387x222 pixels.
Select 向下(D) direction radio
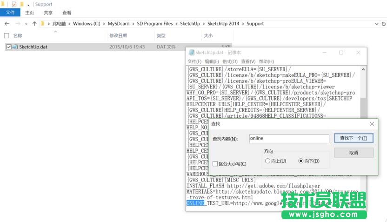pyautogui.click(x=300, y=161)
